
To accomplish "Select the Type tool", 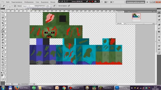I will coord(3,54).
